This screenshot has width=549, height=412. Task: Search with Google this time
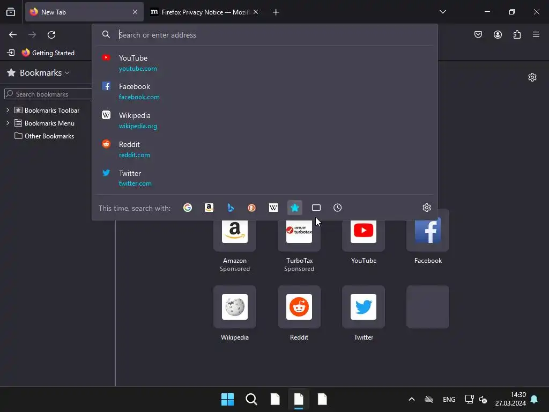click(188, 208)
